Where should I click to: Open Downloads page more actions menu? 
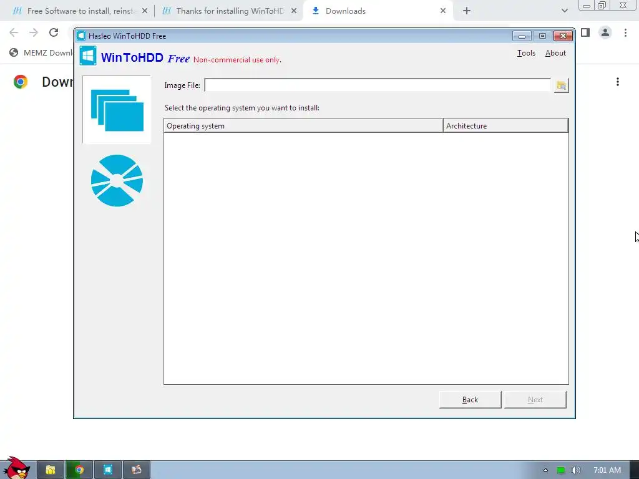pos(618,82)
